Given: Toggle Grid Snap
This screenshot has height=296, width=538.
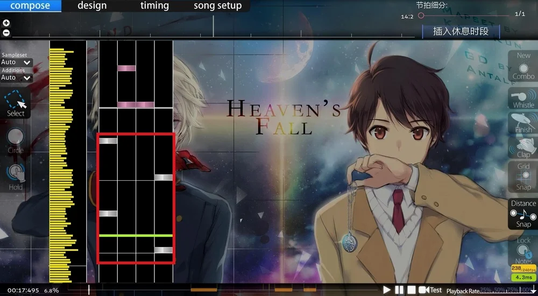Looking at the screenshot, I should click(x=523, y=177).
